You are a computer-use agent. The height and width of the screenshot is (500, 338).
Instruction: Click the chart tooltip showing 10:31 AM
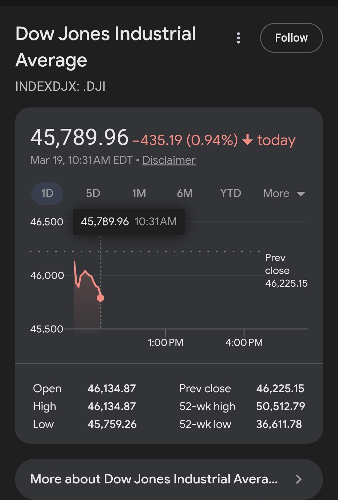129,222
